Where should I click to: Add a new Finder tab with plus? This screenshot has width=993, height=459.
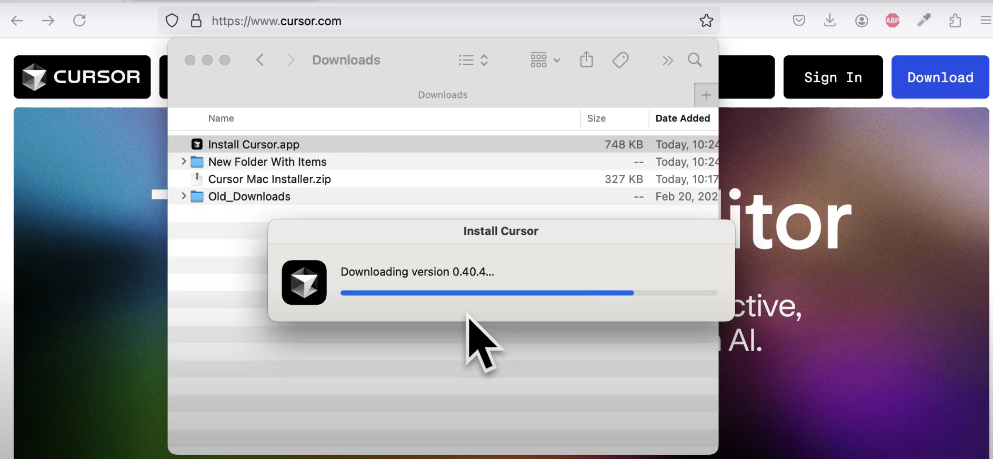pyautogui.click(x=706, y=95)
